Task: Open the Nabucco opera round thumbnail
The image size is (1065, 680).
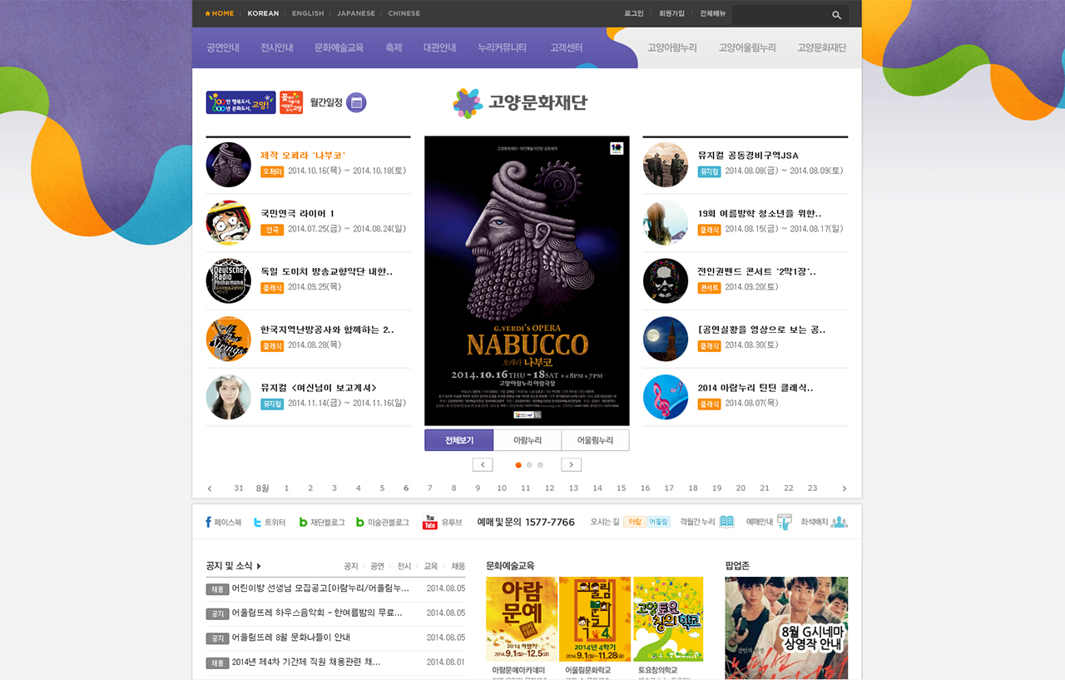Action: (228, 165)
